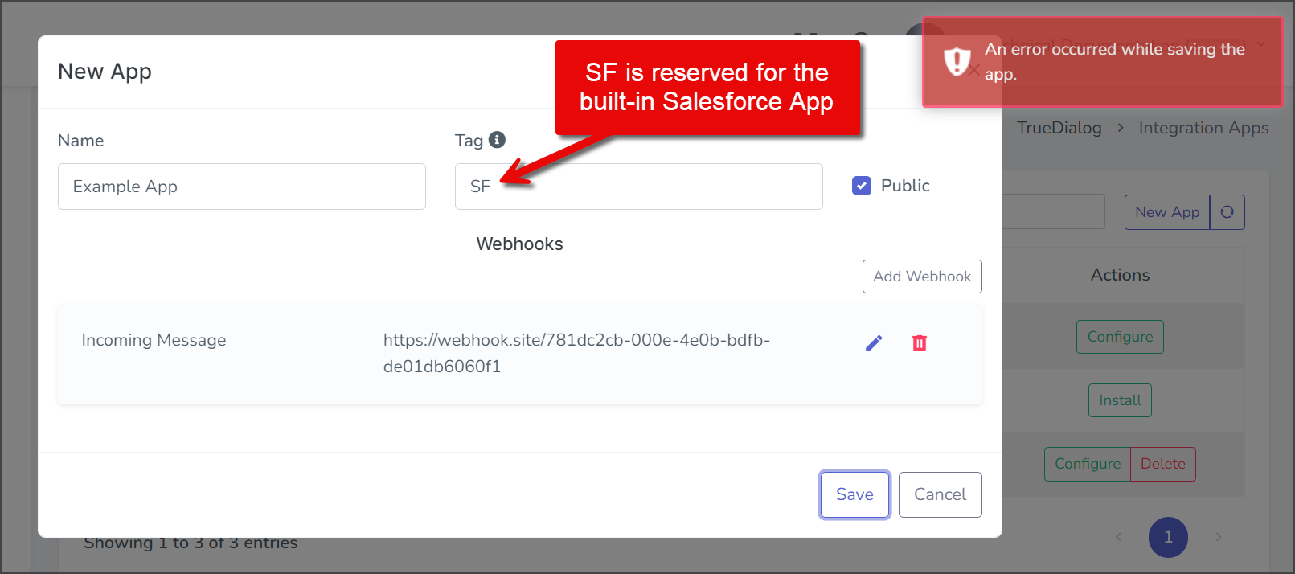Click the Install button in Actions column
Image resolution: width=1295 pixels, height=574 pixels.
[x=1120, y=400]
